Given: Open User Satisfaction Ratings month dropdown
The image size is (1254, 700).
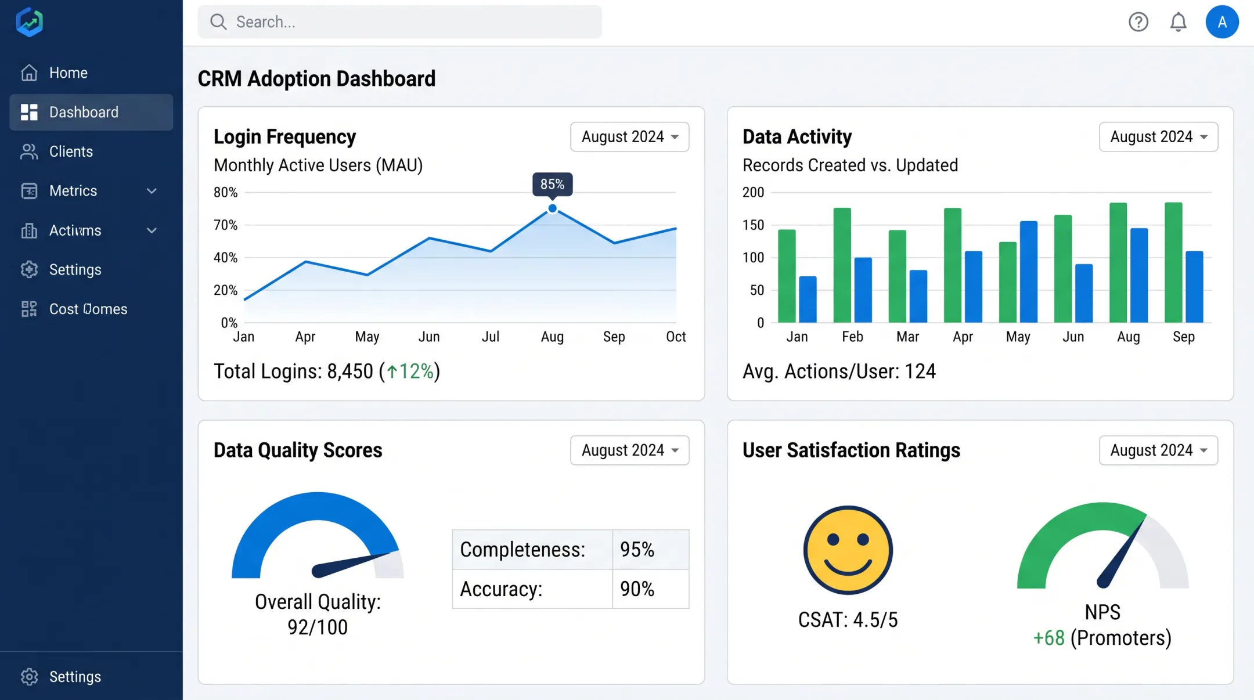Looking at the screenshot, I should click(x=1158, y=450).
